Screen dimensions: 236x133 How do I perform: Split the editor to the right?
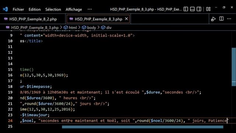click(x=221, y=19)
